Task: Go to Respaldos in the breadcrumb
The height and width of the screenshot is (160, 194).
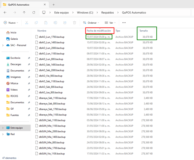Action: [x=107, y=13]
